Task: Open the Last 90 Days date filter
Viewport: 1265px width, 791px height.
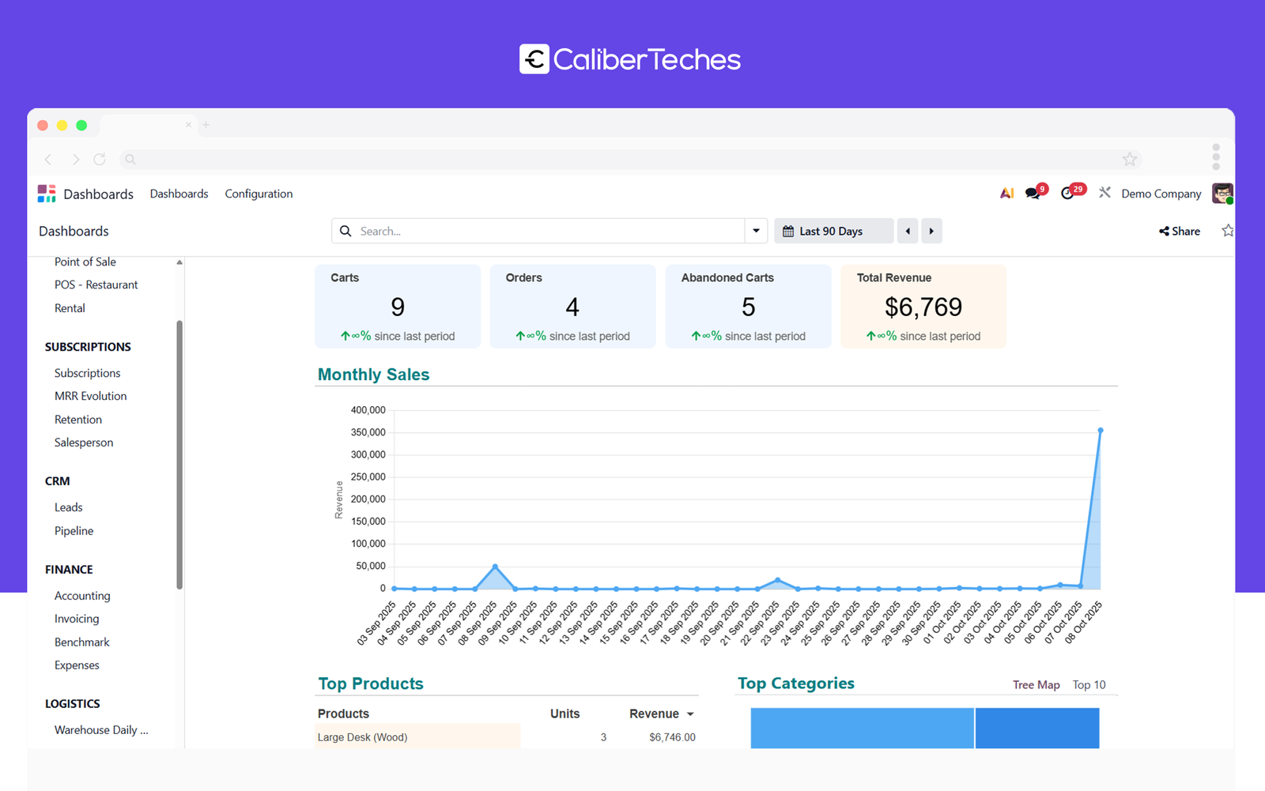Action: pos(833,231)
